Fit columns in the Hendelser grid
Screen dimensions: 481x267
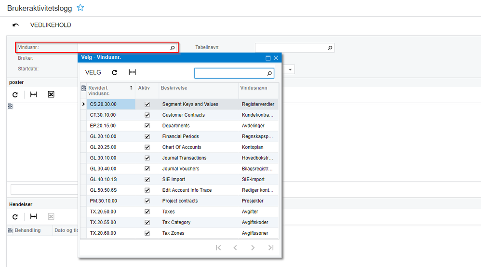33,216
